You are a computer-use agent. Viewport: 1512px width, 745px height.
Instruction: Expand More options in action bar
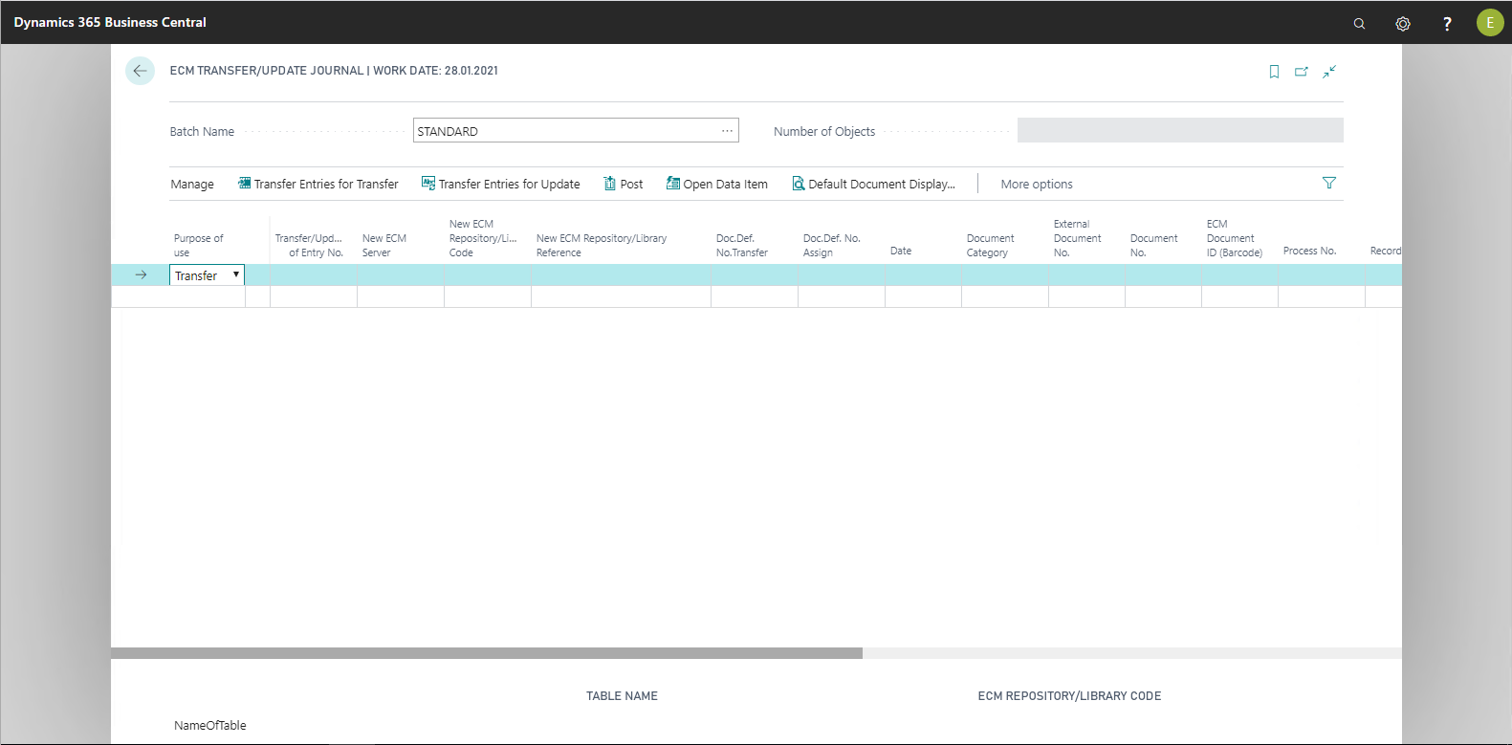tap(1036, 185)
